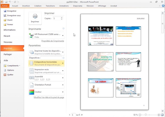This screenshot has height=117, width=165.
Task: Click the Copies number field
Action: (x=57, y=18)
